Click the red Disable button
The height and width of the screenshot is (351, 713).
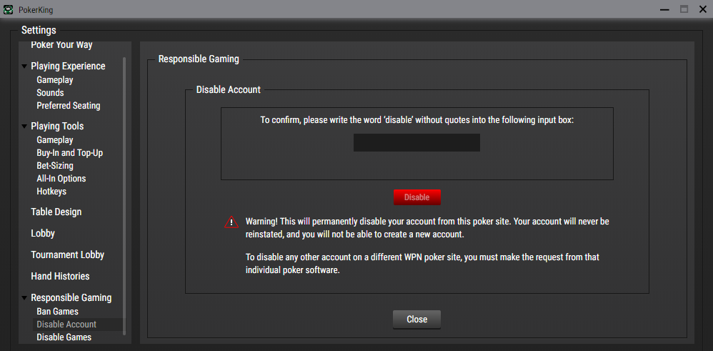pyautogui.click(x=417, y=197)
